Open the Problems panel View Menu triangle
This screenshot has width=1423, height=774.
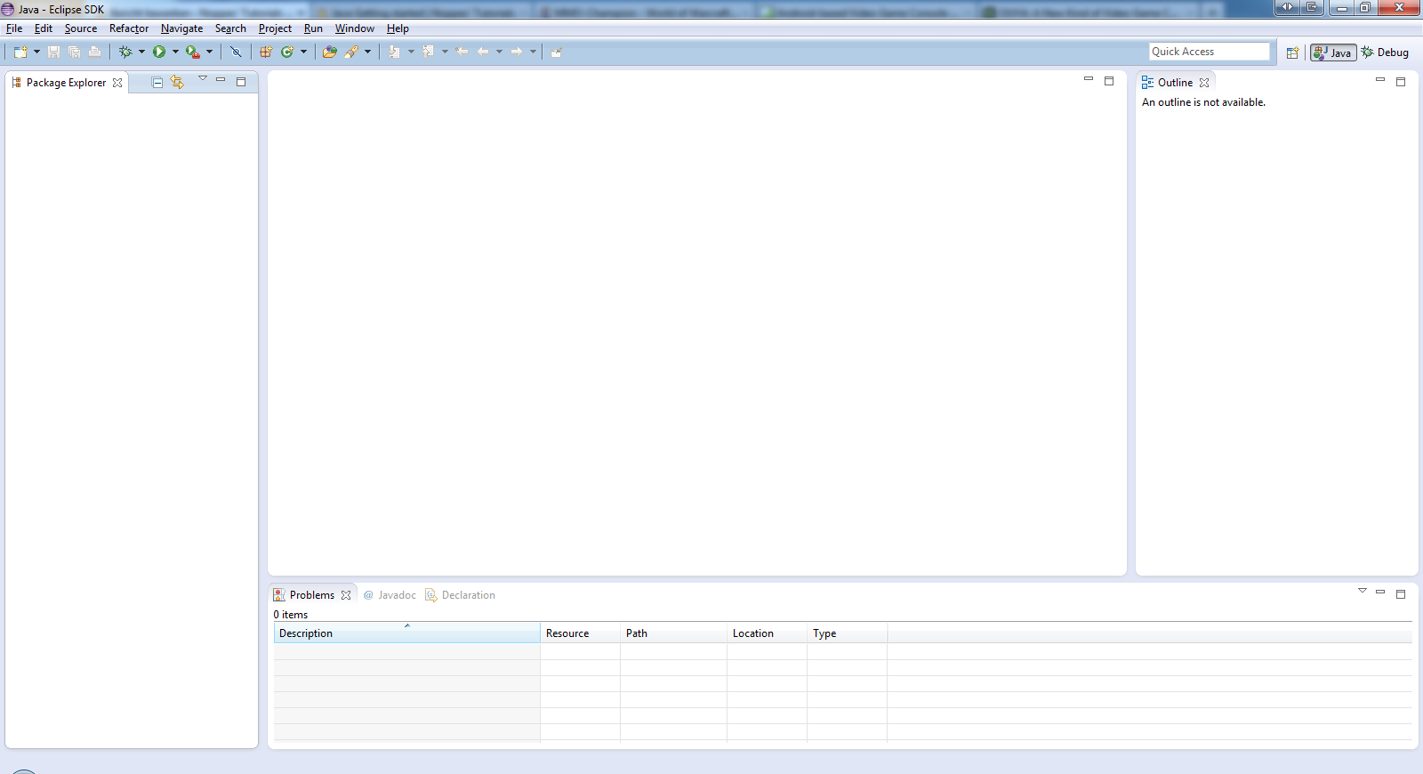tap(1362, 591)
